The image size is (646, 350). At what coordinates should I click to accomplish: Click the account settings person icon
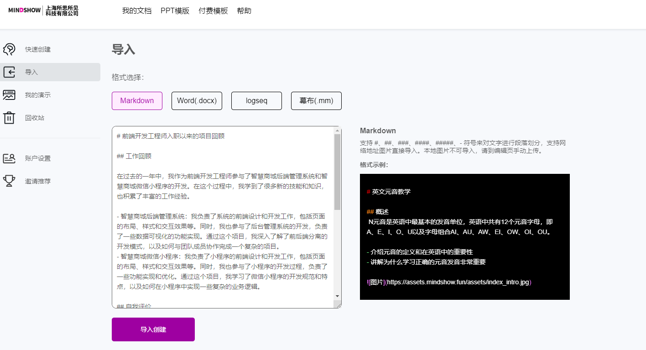(9, 158)
